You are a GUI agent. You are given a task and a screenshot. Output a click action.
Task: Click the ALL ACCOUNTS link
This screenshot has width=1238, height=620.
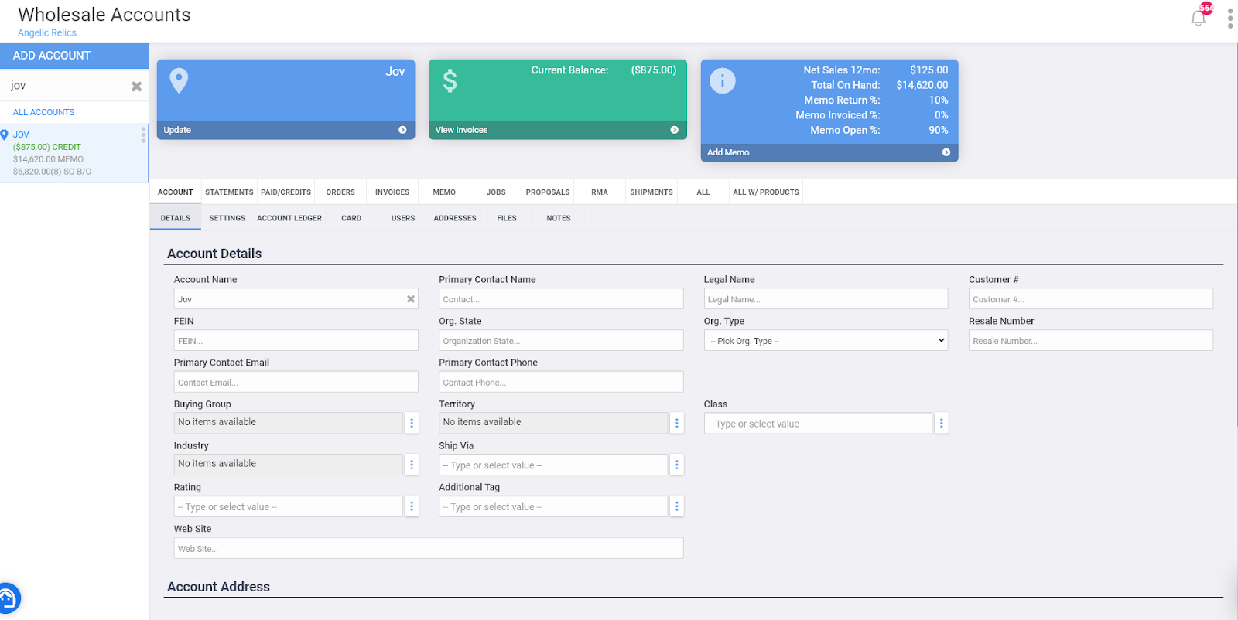click(x=44, y=112)
